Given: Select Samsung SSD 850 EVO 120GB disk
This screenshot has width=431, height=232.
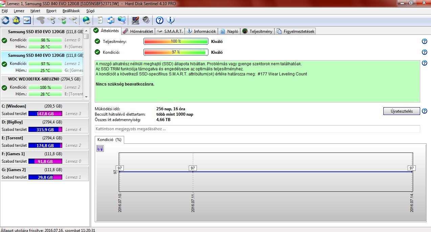Looking at the screenshot, I should coord(42,39).
